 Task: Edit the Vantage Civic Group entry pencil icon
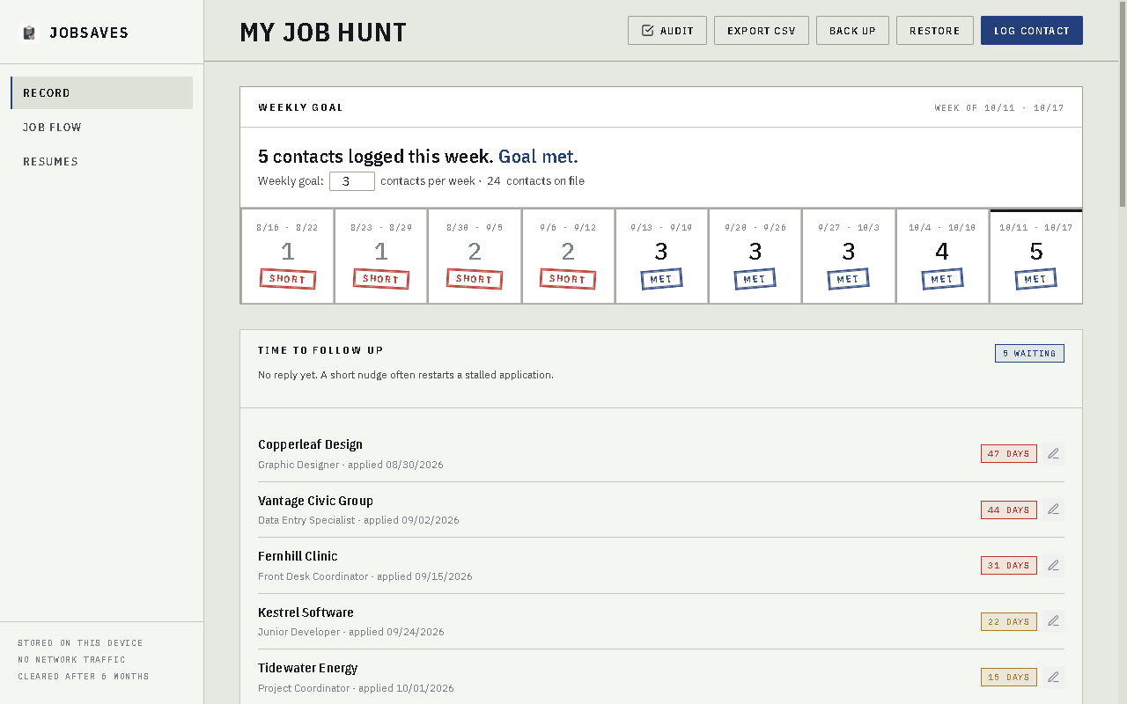tap(1053, 510)
